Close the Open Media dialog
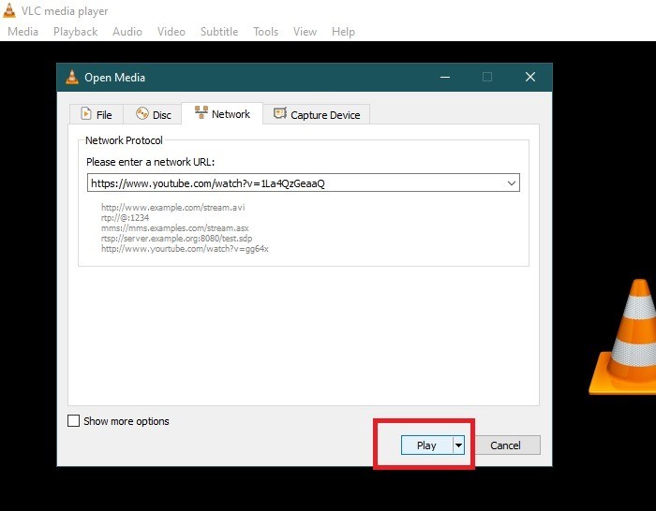 tap(530, 77)
